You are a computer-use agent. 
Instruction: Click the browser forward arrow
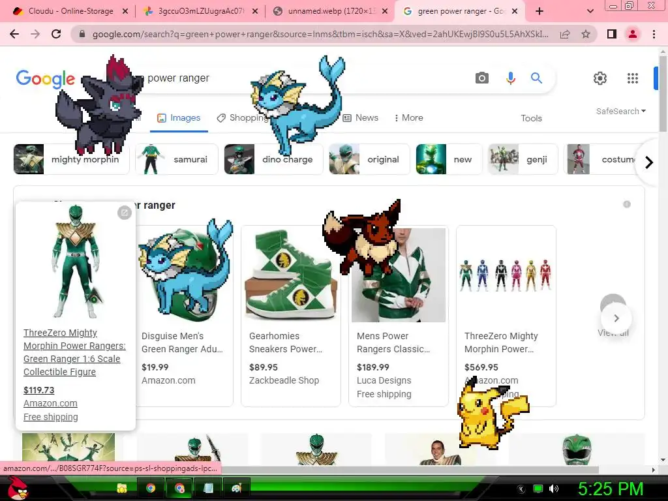35,34
